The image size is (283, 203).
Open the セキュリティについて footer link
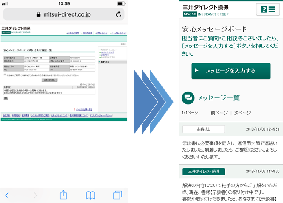coord(59,115)
